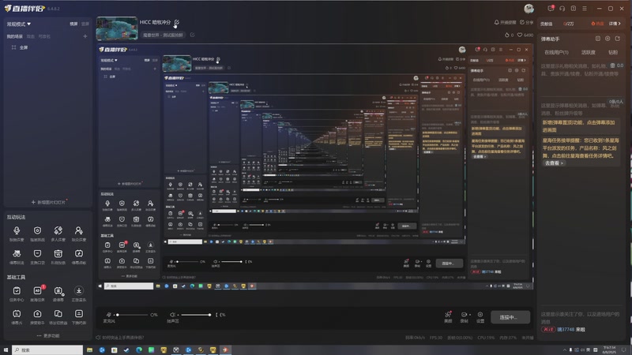The image size is (632, 355).
Task: Open 美颜 beauty settings
Action: (448, 317)
